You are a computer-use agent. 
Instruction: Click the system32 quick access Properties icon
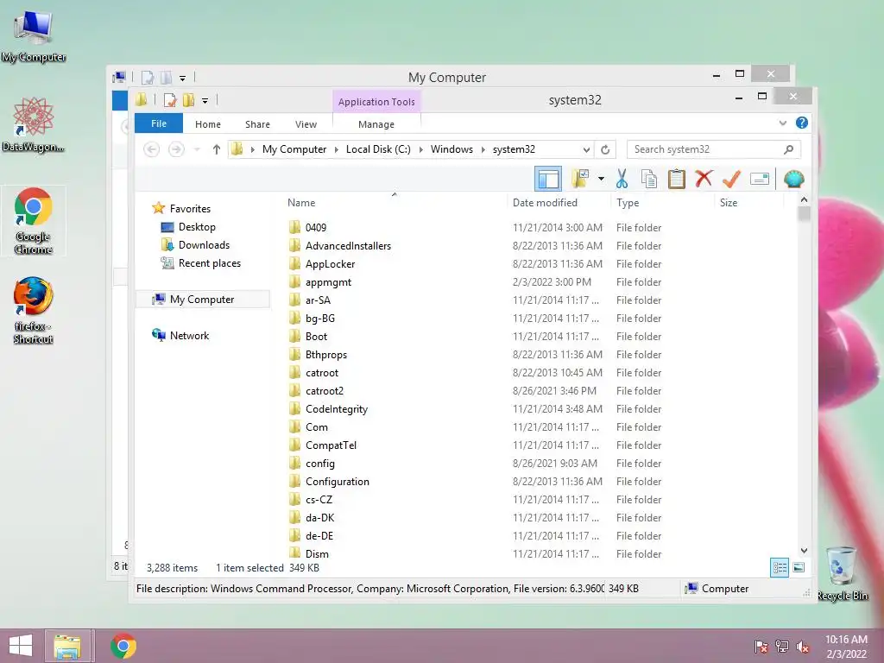pos(170,100)
